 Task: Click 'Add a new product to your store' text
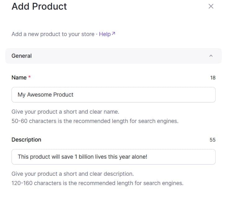click(53, 34)
